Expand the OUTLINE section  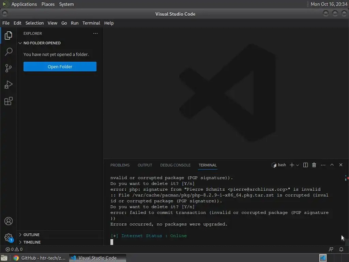click(60, 235)
